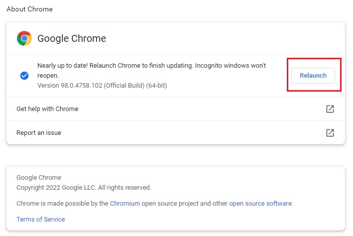Open the Get help with Chrome row
353x236 pixels.
47,109
